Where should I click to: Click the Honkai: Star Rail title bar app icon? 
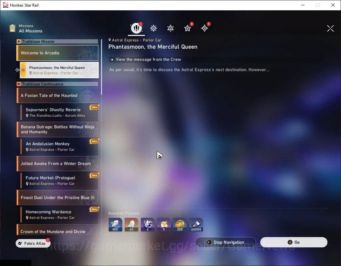[x=5, y=5]
